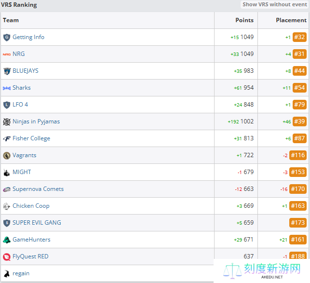Click BLUEJAYS points value 983
The image size is (310, 283).
(249, 71)
